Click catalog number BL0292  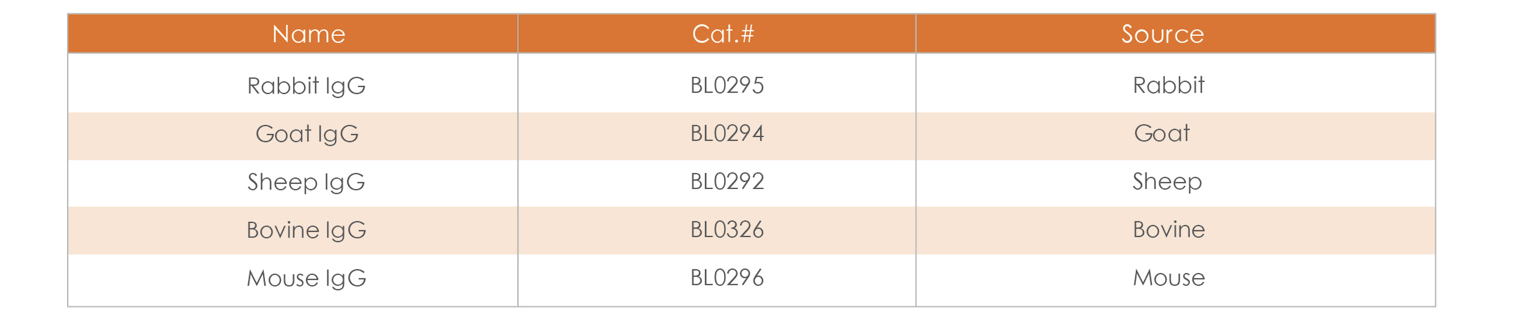(727, 182)
